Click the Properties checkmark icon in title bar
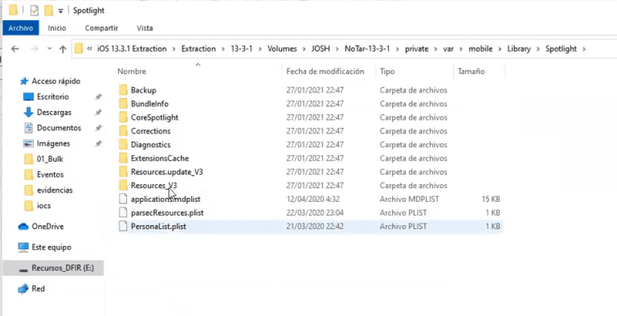Image resolution: width=617 pixels, height=316 pixels. pos(35,10)
